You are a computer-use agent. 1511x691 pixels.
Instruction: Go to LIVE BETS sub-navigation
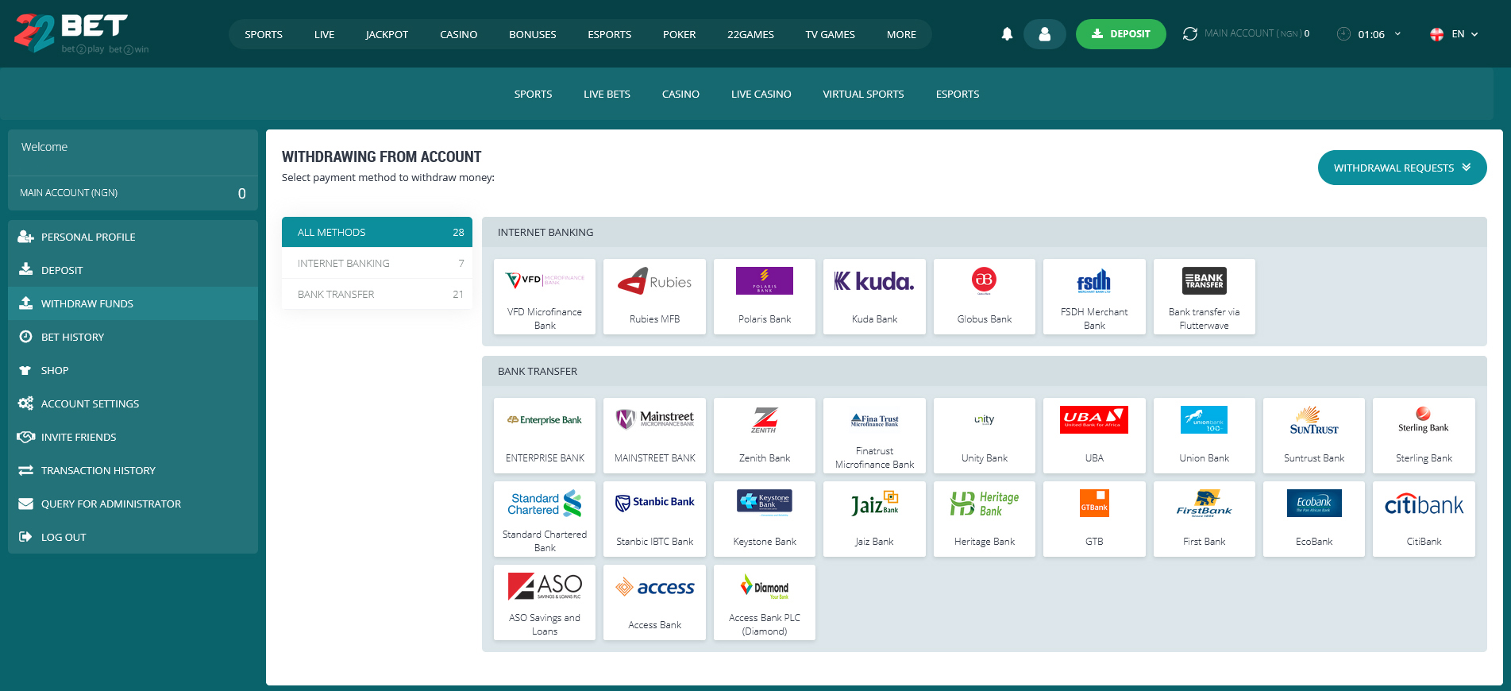607,94
